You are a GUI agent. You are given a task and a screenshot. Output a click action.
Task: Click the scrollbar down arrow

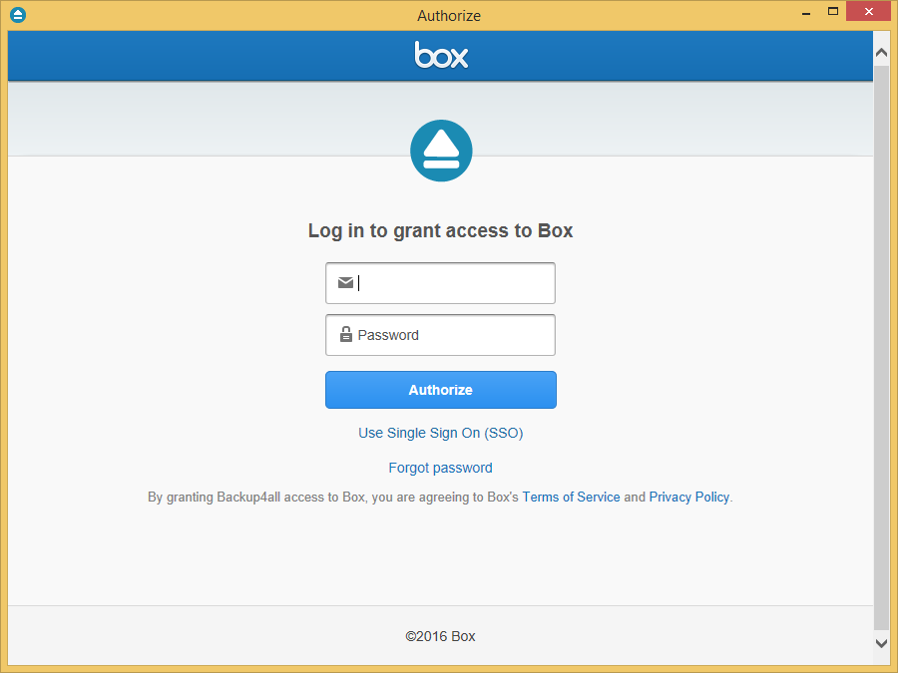(881, 643)
